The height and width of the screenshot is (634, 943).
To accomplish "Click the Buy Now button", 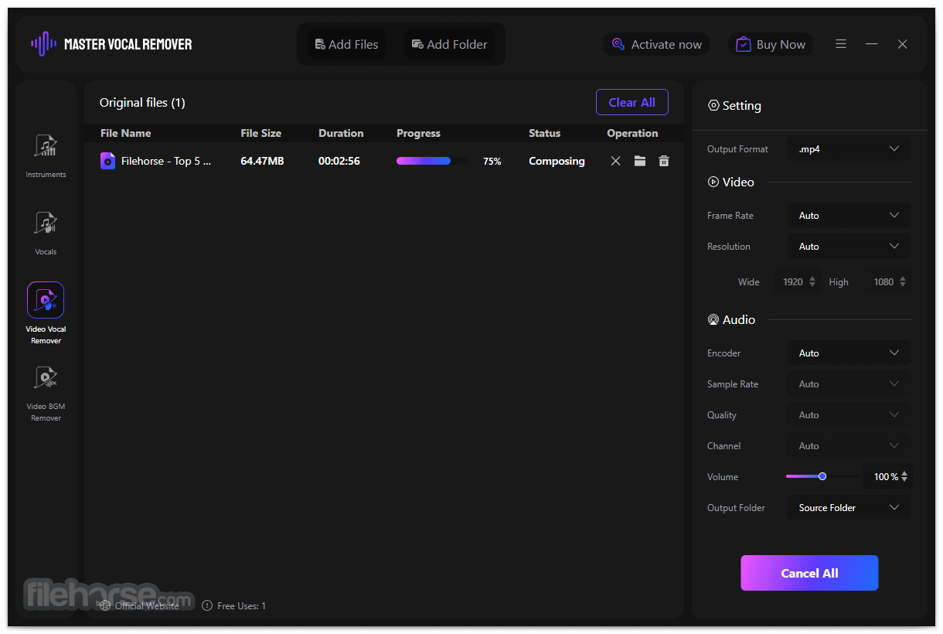I will (x=771, y=44).
